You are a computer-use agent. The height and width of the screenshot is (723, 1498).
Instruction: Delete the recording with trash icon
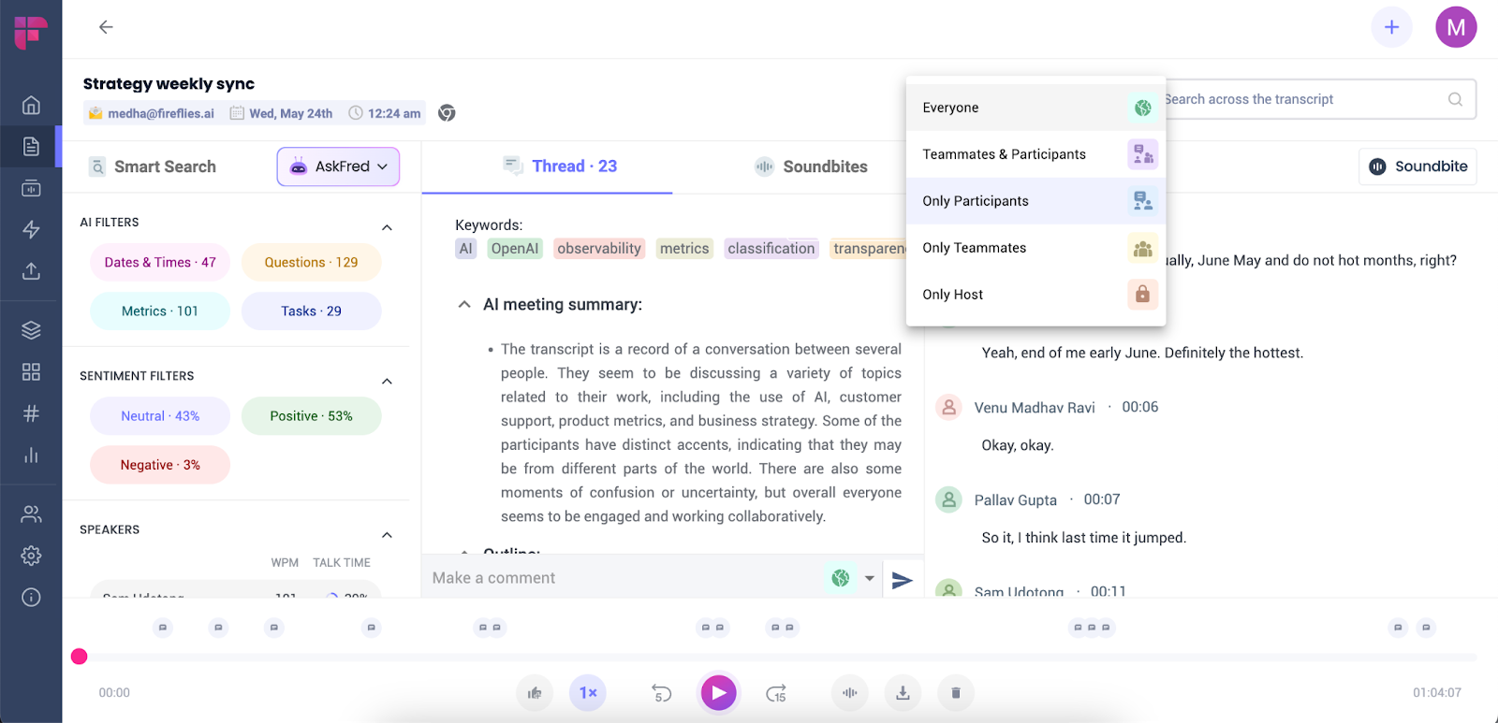coord(956,693)
